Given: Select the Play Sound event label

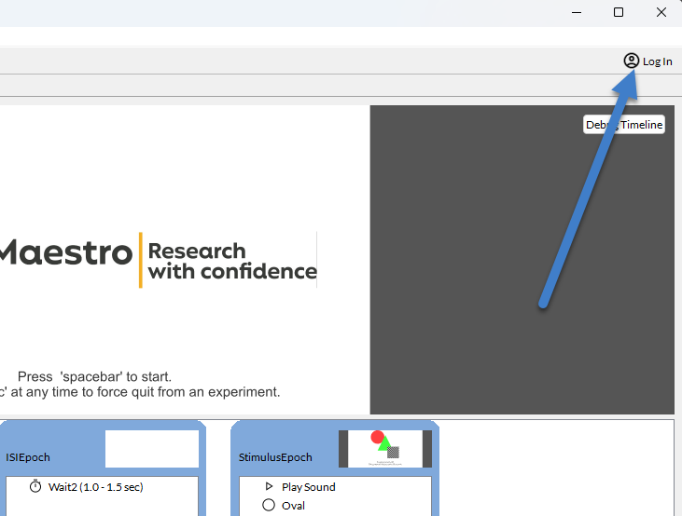Looking at the screenshot, I should (x=308, y=486).
